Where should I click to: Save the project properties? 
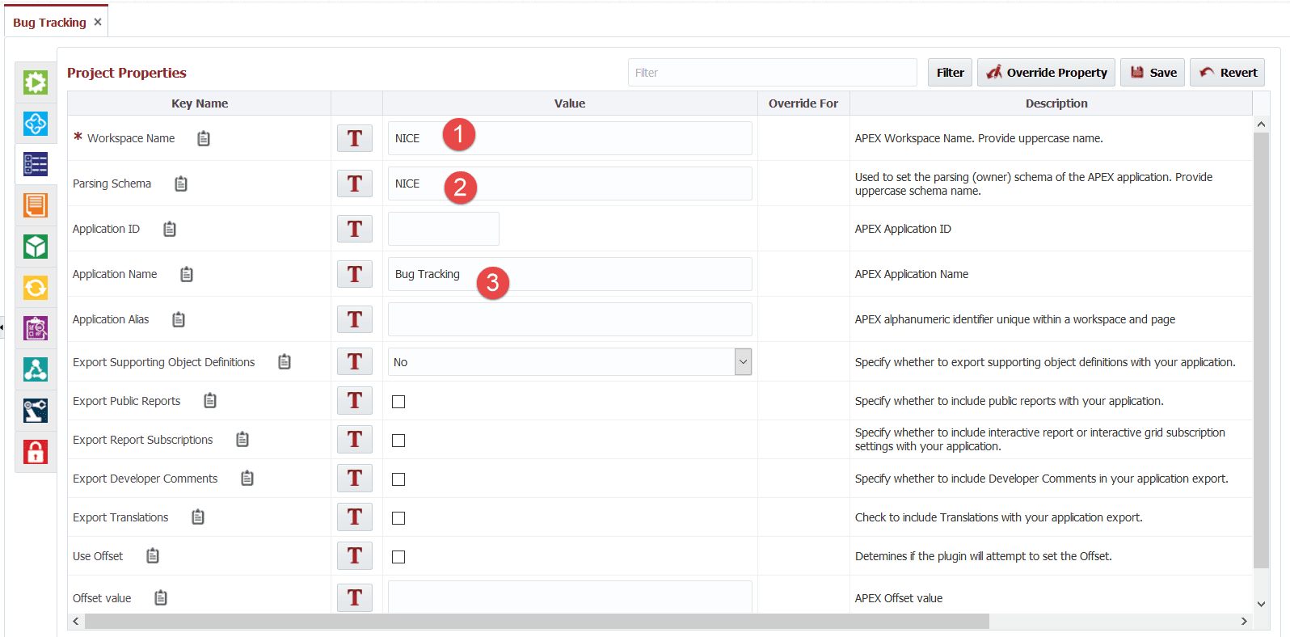1153,73
